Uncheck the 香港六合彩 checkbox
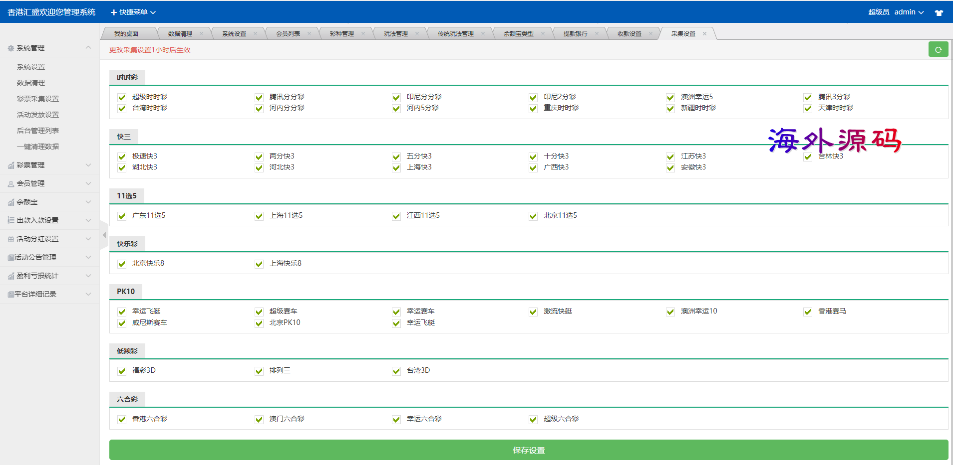The width and height of the screenshot is (953, 465). [122, 419]
